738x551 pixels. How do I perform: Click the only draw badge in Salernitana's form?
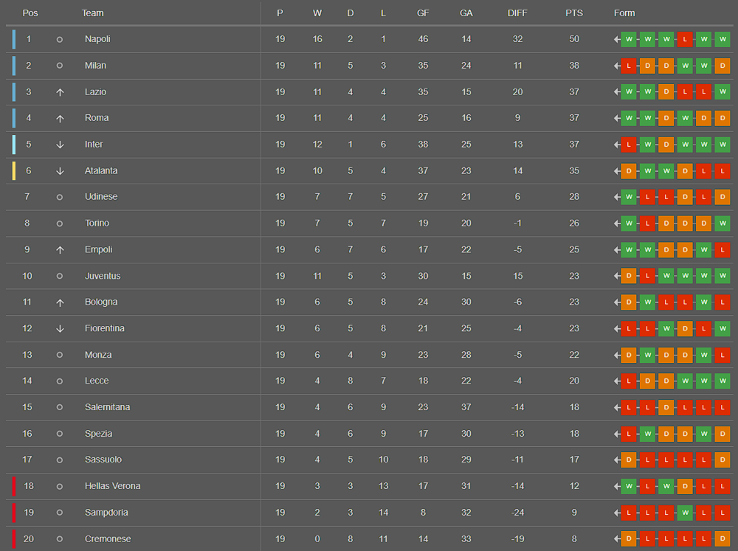tap(666, 407)
